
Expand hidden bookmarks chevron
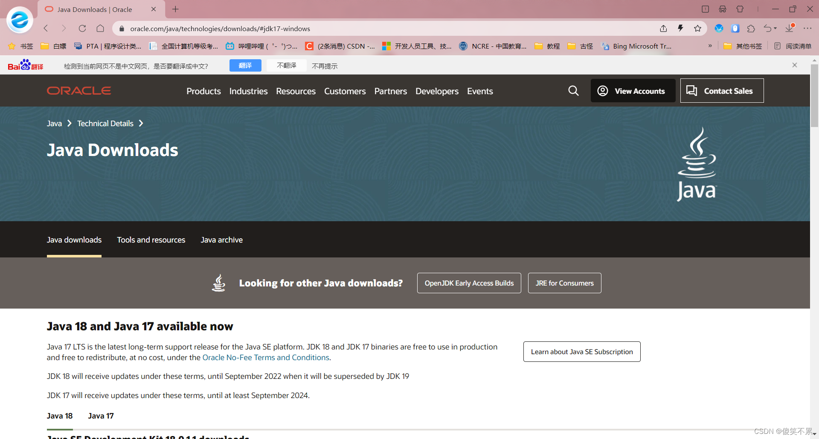[x=710, y=46]
